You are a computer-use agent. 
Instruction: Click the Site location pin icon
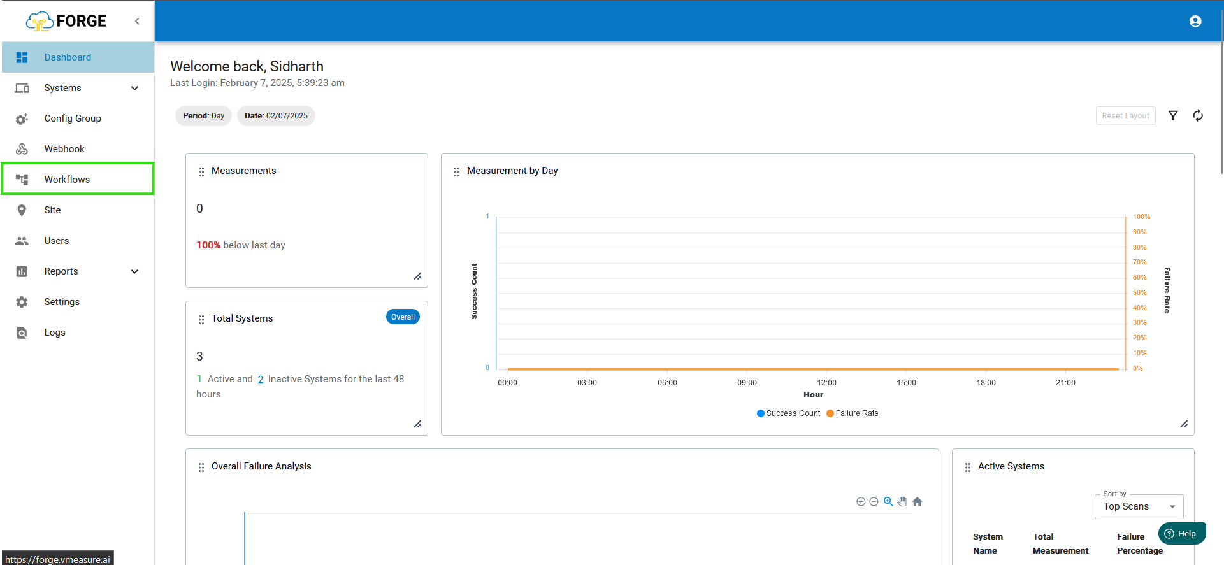tap(22, 210)
